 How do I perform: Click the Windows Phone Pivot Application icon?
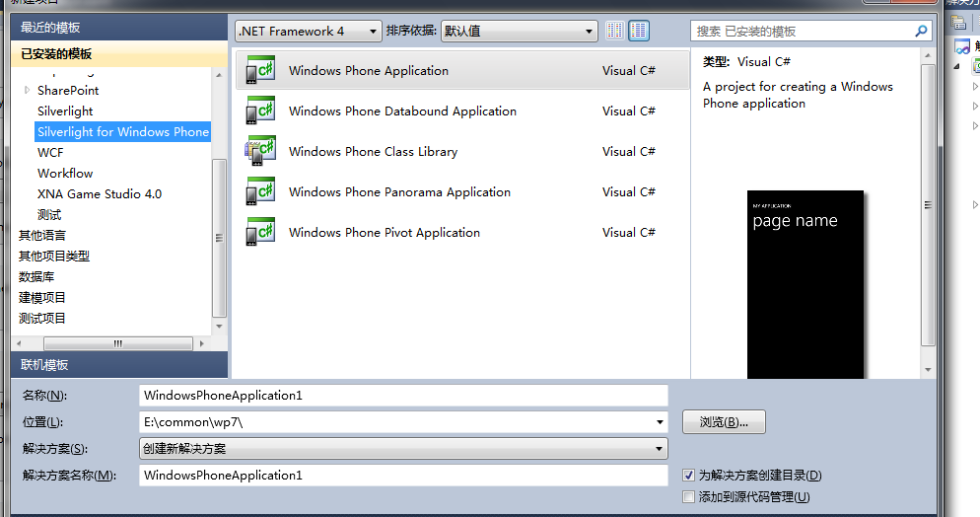pyautogui.click(x=260, y=232)
